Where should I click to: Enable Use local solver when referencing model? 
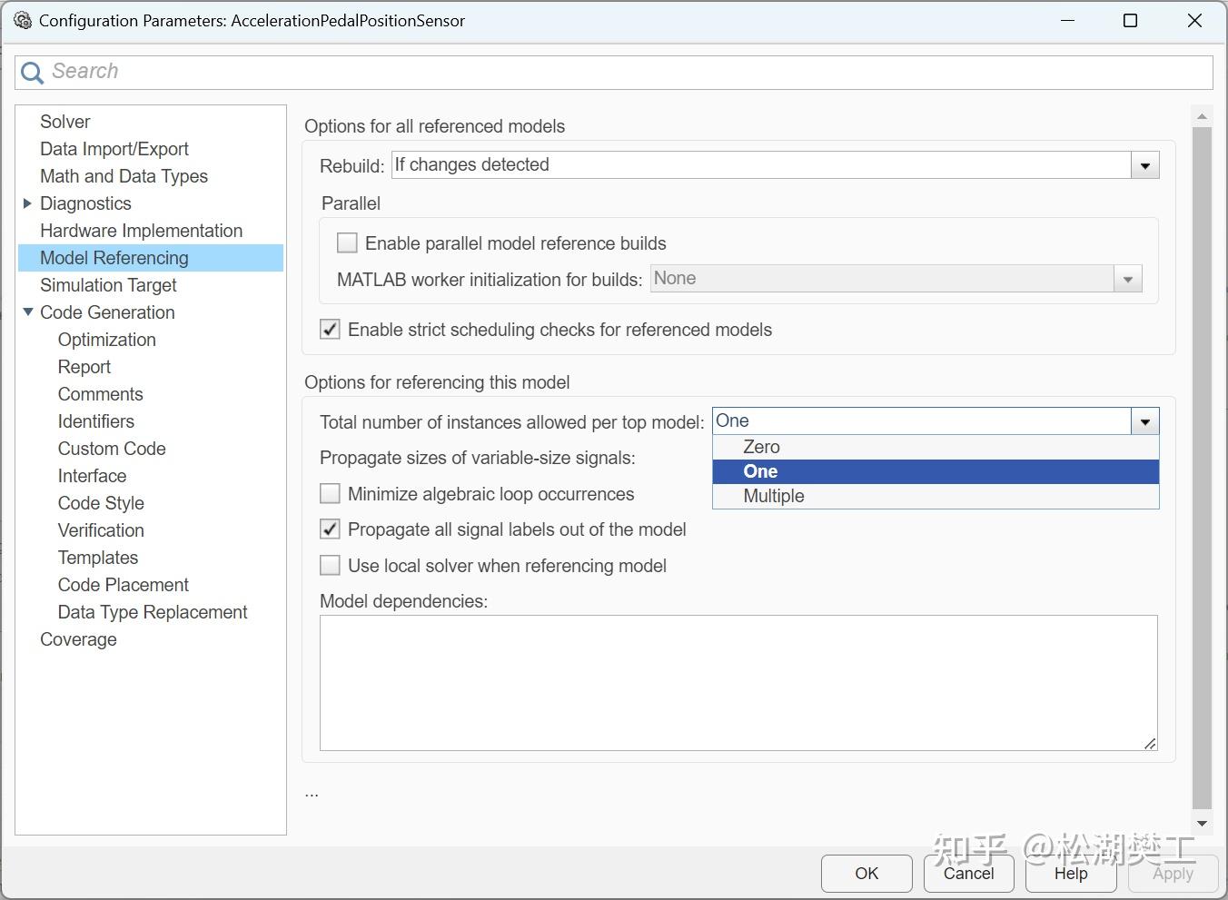331,566
